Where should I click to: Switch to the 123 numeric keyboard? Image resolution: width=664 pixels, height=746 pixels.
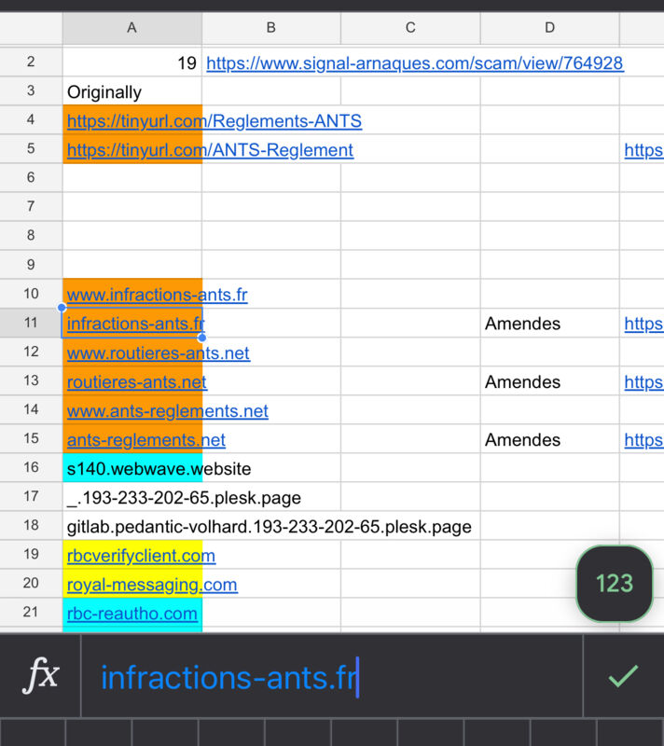click(614, 584)
